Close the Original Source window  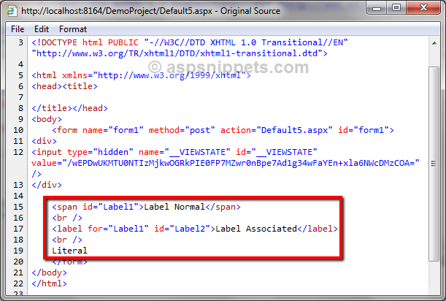[423, 8]
